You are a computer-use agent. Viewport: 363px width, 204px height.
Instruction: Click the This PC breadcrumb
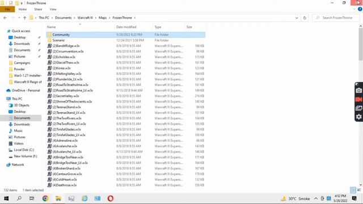[44, 18]
